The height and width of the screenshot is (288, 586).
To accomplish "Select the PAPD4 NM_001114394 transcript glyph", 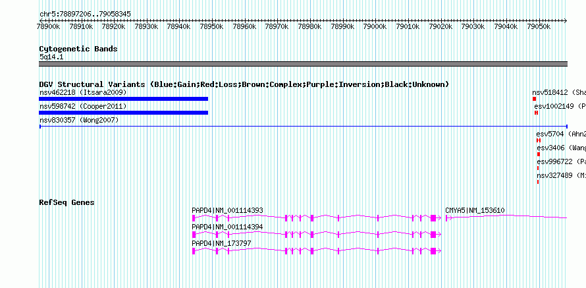I will click(317, 234).
